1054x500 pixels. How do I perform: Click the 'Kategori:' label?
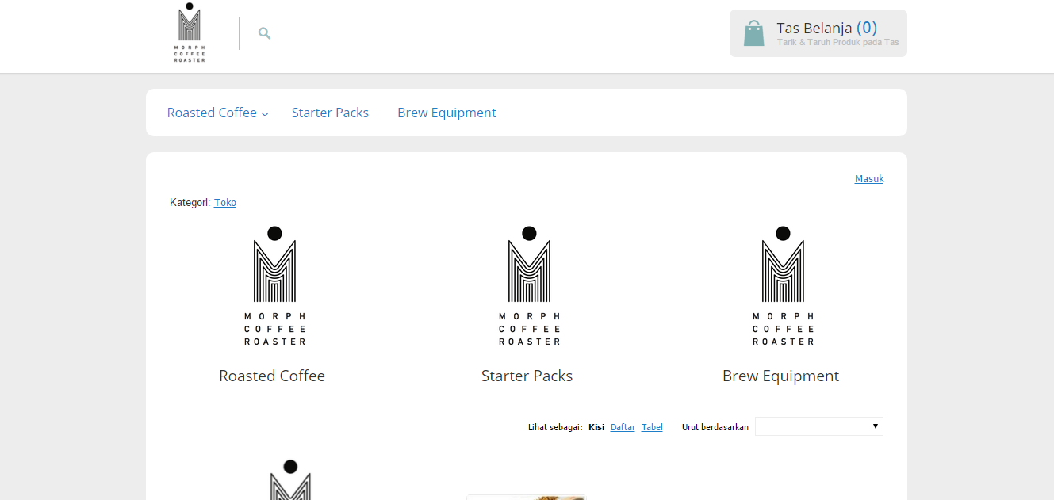190,203
